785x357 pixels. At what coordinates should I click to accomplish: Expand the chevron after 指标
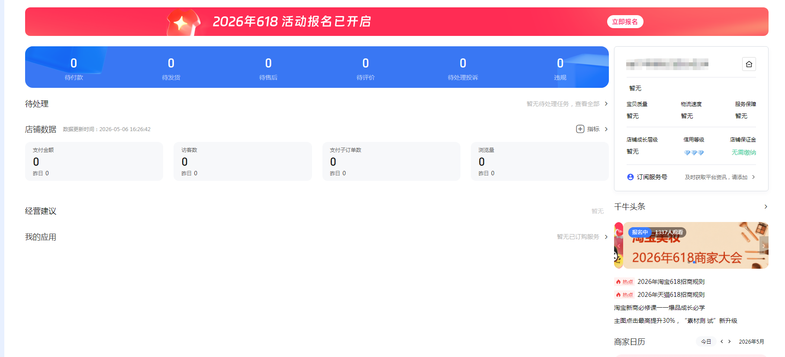[x=606, y=129]
